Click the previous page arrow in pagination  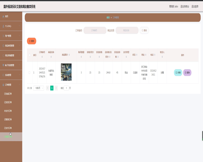(48, 88)
